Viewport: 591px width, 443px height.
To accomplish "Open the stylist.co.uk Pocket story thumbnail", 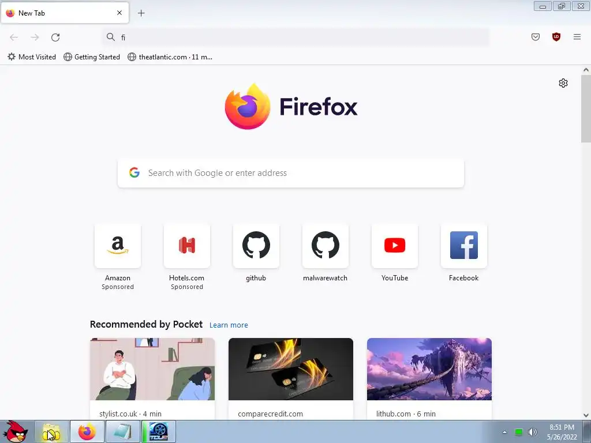I will [x=152, y=369].
